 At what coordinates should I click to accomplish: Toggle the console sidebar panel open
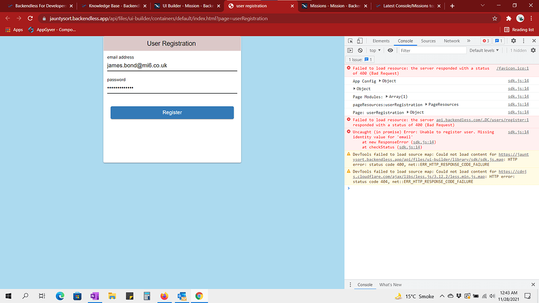coord(350,50)
